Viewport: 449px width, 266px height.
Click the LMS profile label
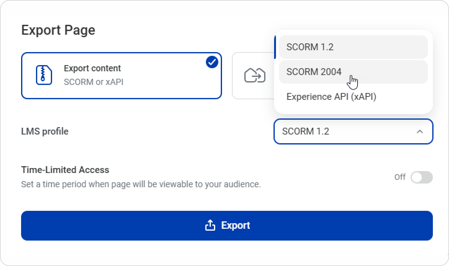[x=45, y=131]
